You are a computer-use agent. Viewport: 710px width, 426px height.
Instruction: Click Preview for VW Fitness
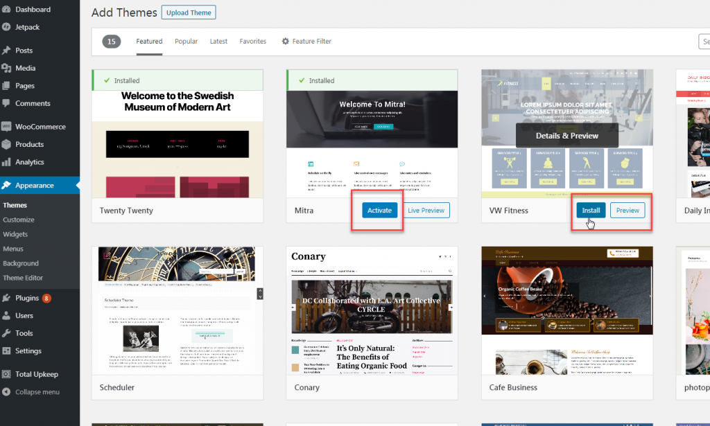pos(627,211)
